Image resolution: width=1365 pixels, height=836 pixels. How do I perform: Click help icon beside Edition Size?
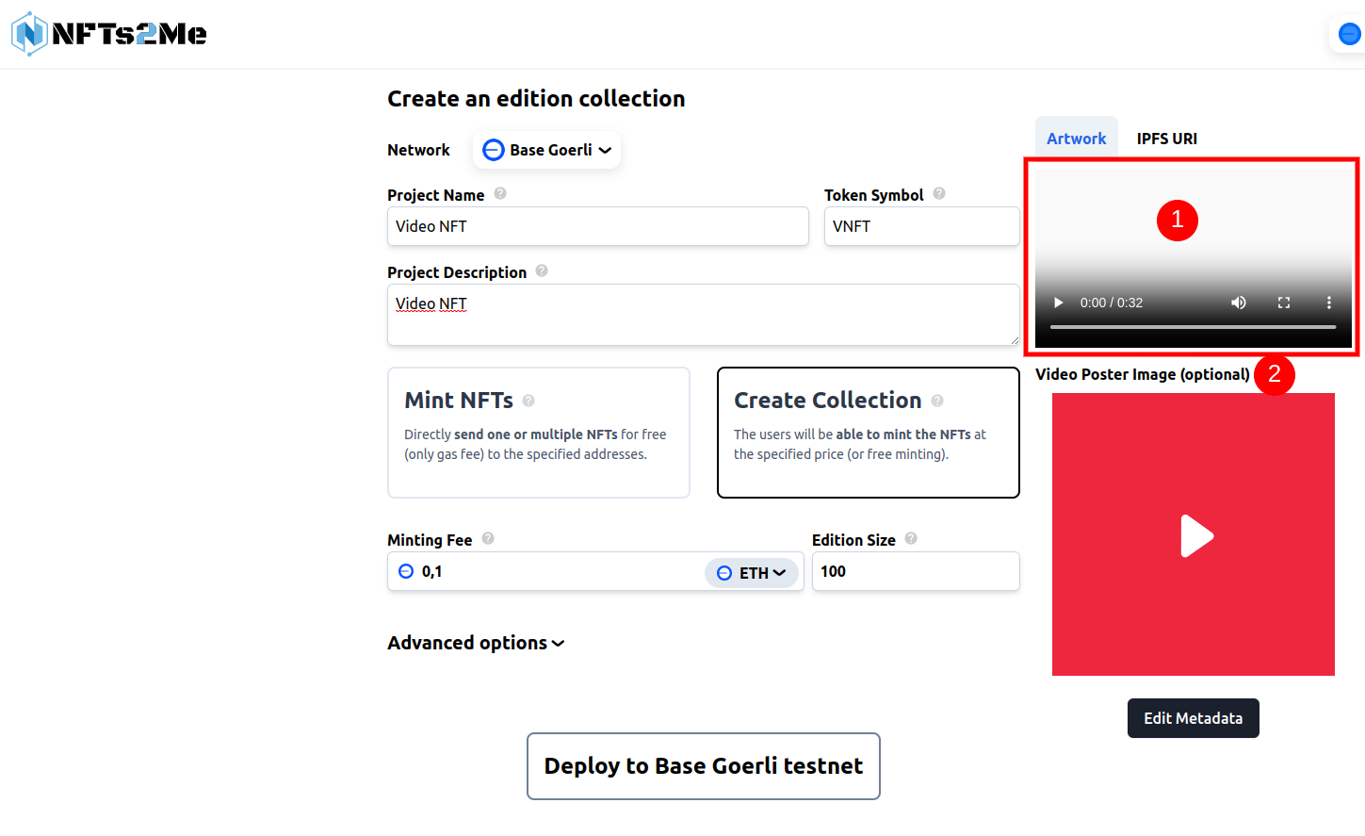[911, 538]
